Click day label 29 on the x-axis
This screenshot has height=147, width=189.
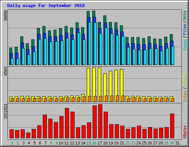point(166,143)
